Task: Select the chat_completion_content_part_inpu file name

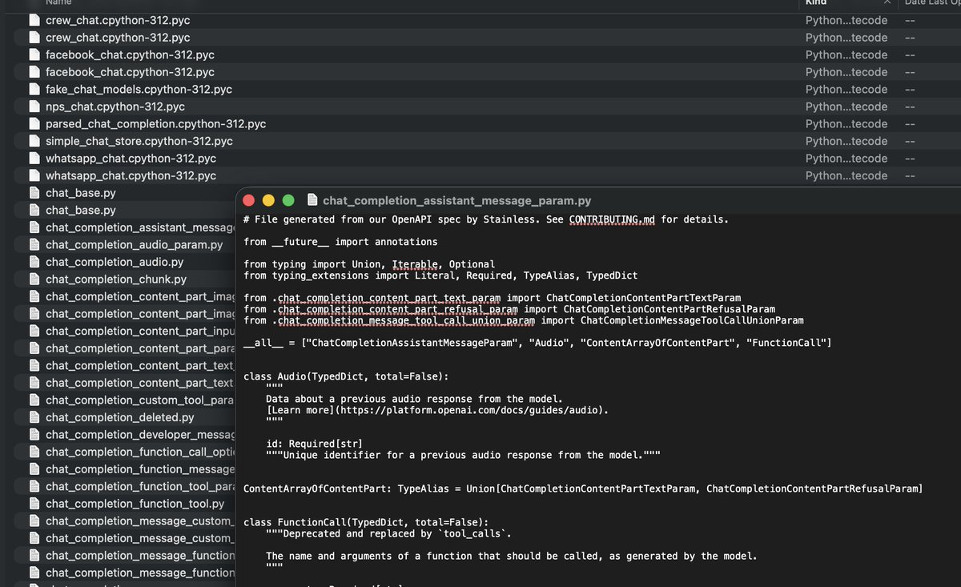Action: click(x=139, y=331)
